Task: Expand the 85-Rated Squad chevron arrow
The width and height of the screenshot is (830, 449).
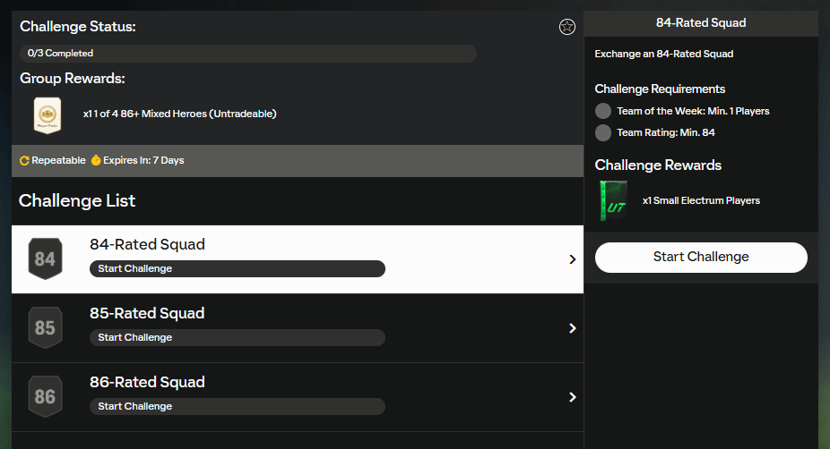Action: click(573, 328)
